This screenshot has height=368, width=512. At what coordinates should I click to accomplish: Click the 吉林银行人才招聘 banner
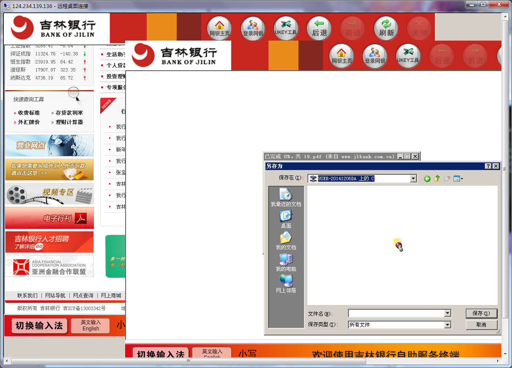click(x=49, y=242)
